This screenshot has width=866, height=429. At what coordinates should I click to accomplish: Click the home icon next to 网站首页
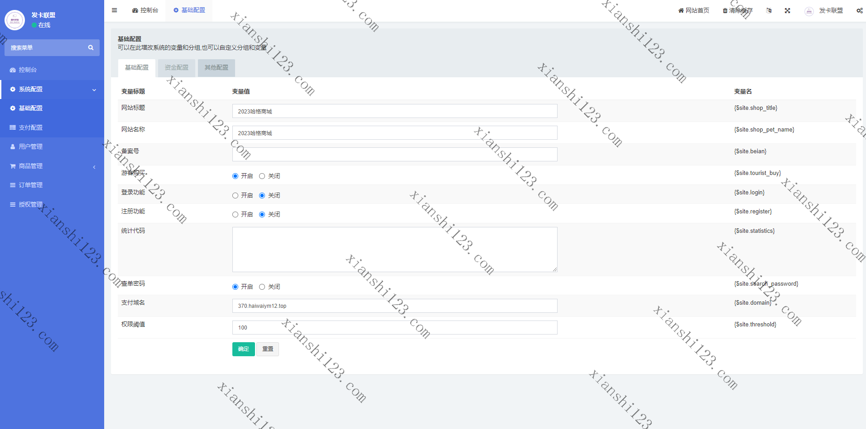click(681, 10)
